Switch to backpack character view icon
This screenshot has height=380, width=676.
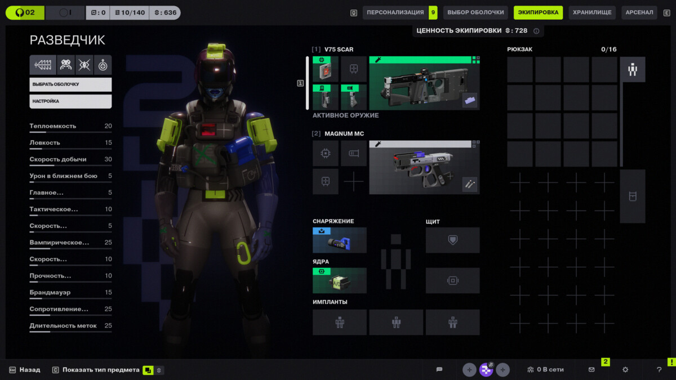pos(633,70)
